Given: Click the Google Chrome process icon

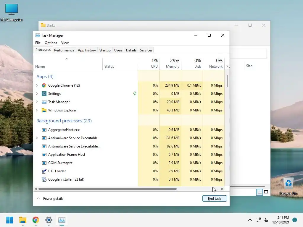Looking at the screenshot, I should click(x=44, y=85).
